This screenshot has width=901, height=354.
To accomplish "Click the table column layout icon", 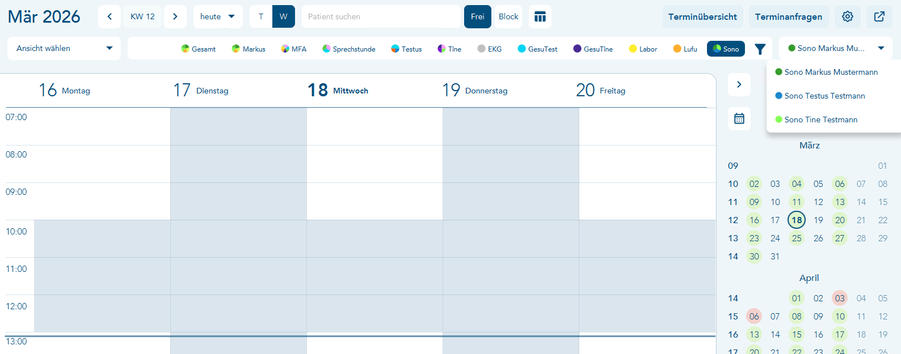I will [540, 17].
